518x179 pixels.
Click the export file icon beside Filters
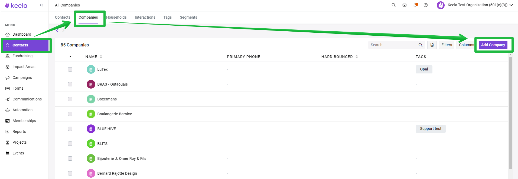[x=432, y=45]
